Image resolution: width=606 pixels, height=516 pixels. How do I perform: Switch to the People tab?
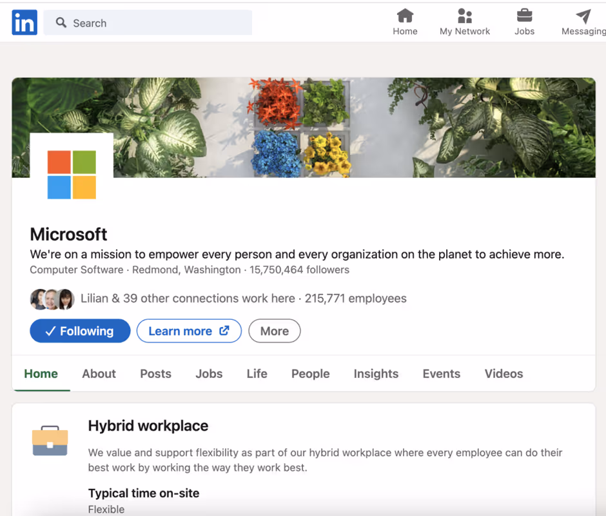pos(310,373)
